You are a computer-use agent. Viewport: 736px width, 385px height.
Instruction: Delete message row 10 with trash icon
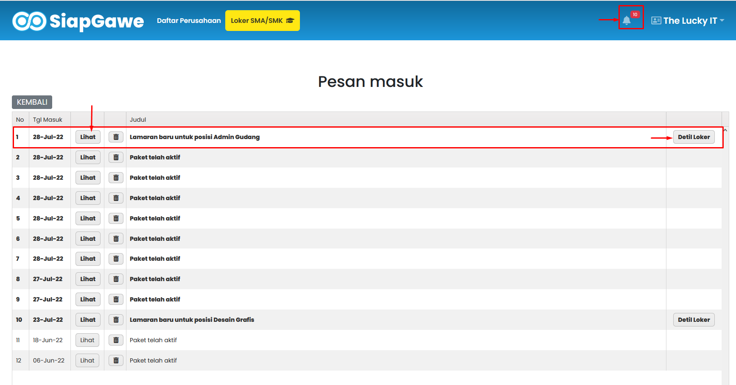pyautogui.click(x=116, y=320)
